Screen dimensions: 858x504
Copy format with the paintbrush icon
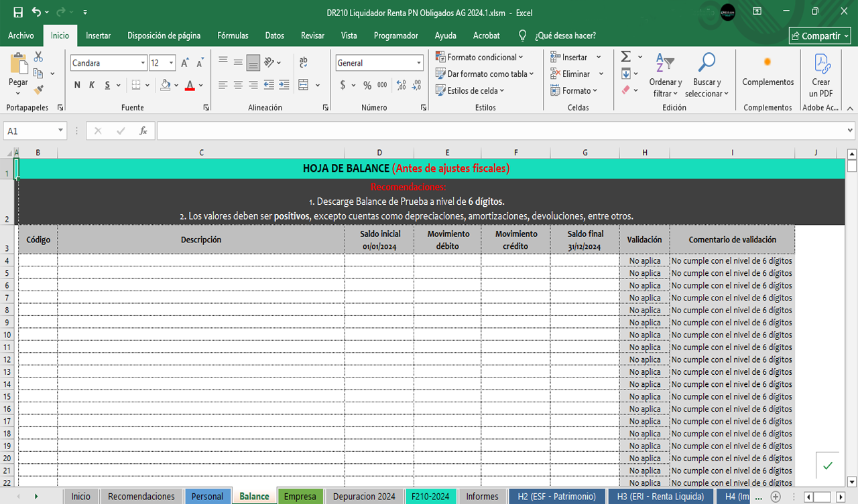pos(38,89)
